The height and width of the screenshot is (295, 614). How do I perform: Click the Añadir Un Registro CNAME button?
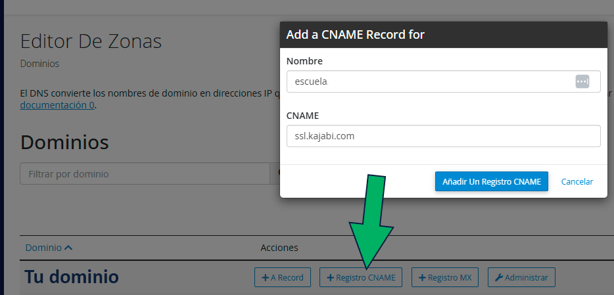[491, 181]
